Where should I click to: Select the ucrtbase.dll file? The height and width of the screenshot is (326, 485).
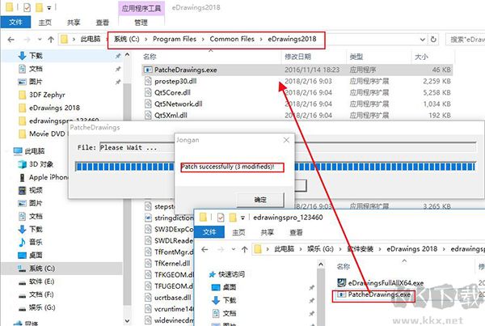click(172, 298)
